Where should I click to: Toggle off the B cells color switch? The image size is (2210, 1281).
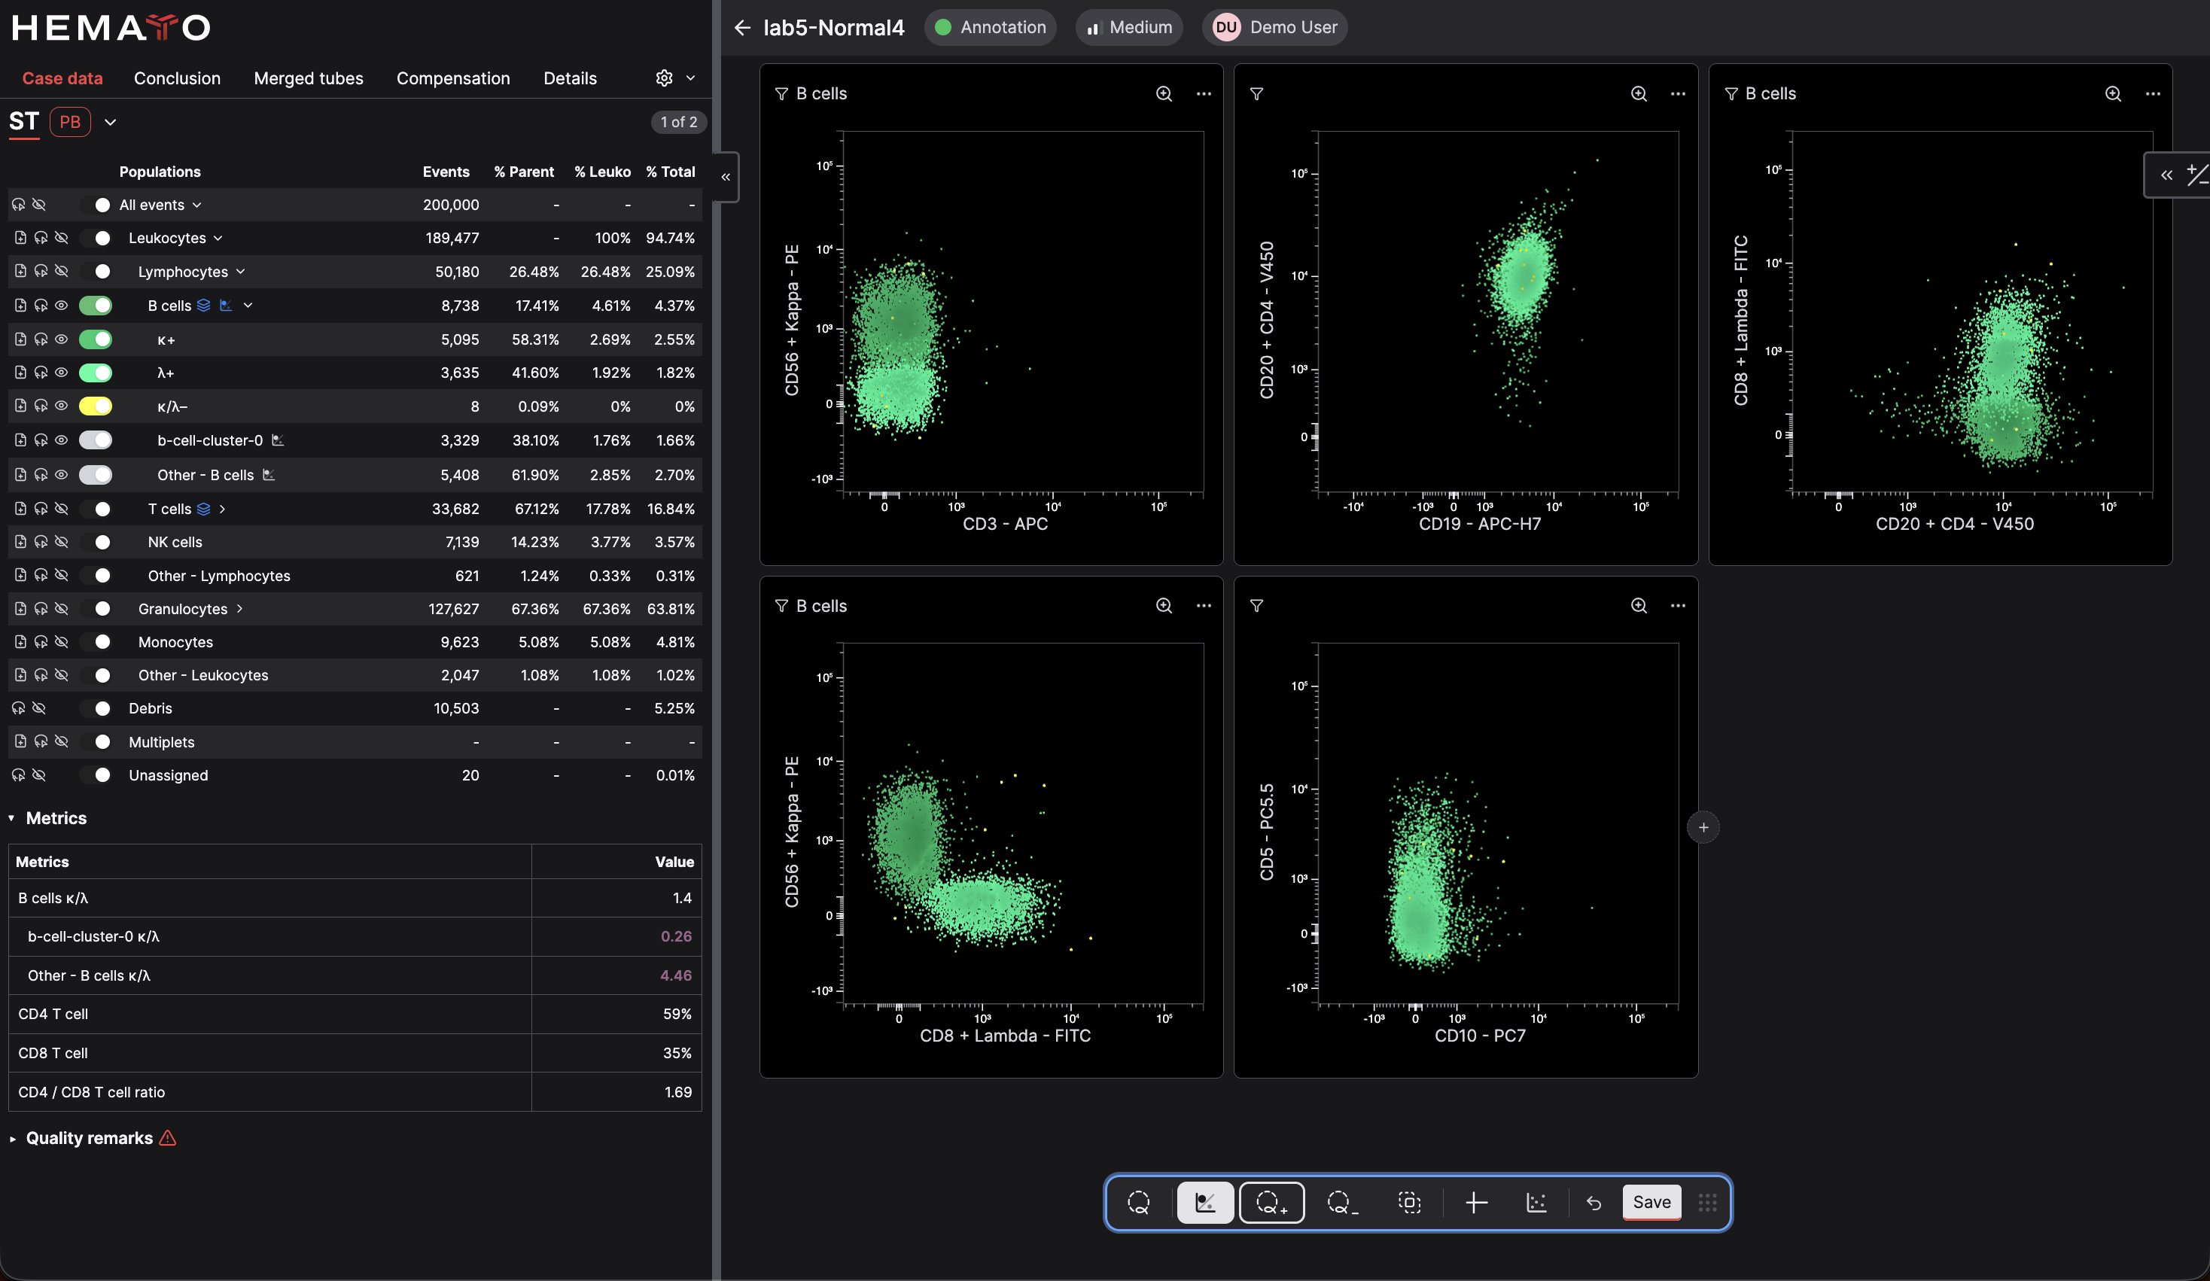(96, 305)
